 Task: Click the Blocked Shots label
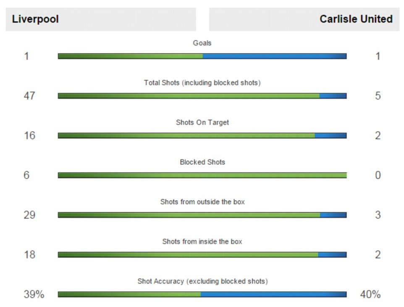tap(202, 162)
